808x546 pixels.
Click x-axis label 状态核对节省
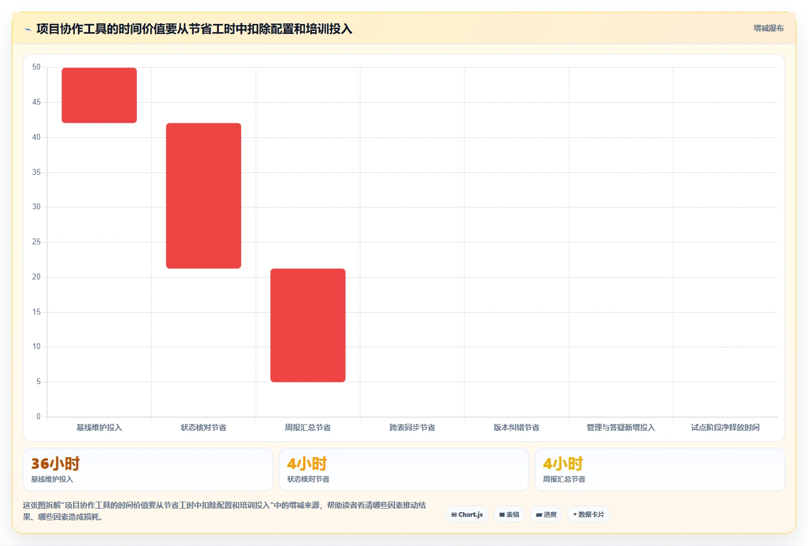tap(204, 428)
